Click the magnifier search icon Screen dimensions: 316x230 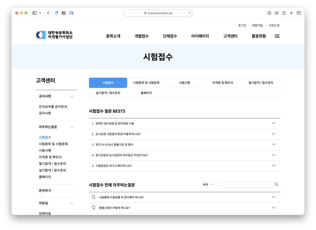[x=276, y=185]
